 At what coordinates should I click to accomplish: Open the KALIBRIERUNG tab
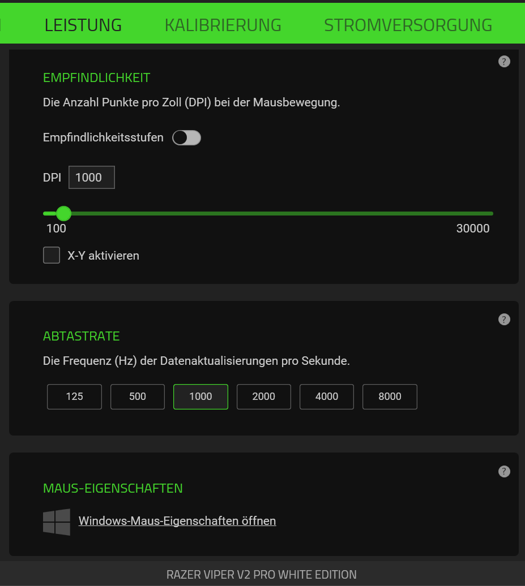point(223,25)
